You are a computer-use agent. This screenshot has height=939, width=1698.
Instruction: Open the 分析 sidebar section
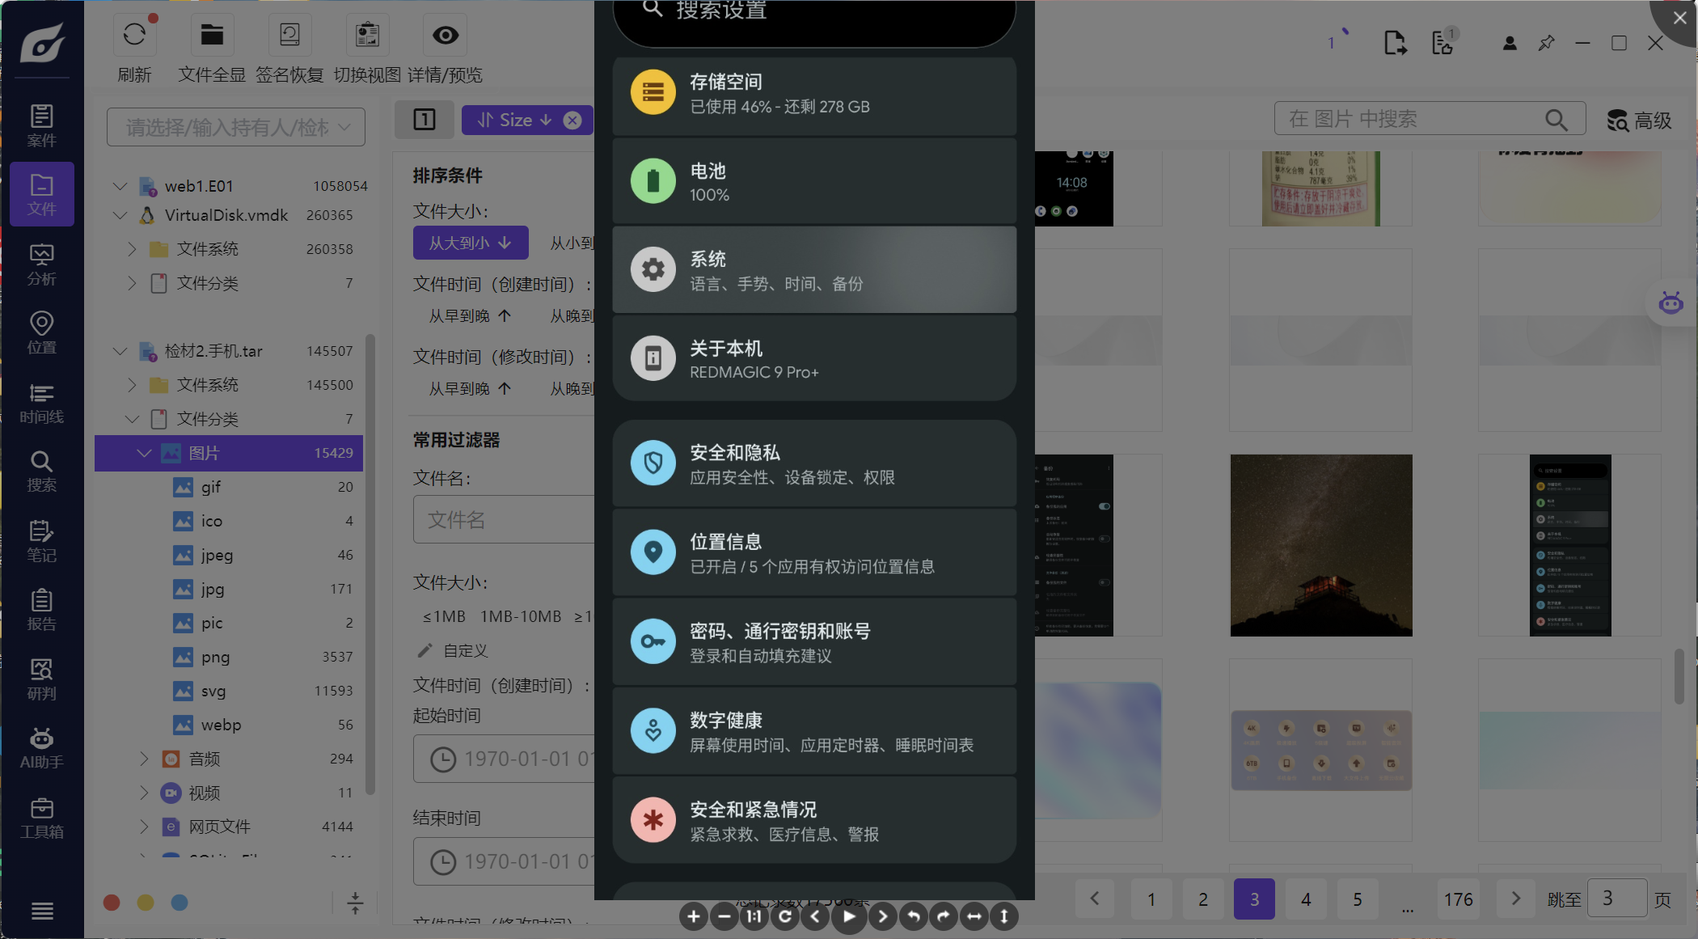pos(42,264)
